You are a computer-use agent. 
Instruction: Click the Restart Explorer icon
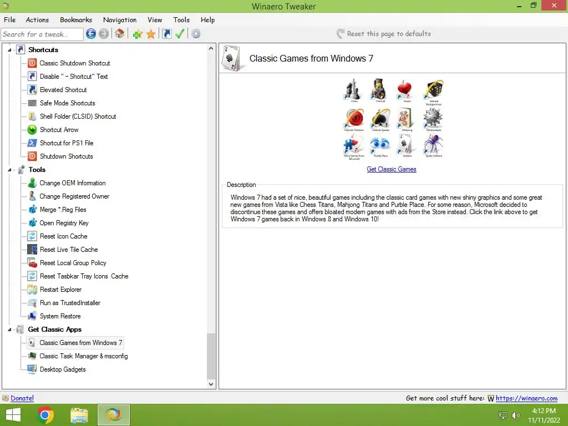[x=32, y=290]
